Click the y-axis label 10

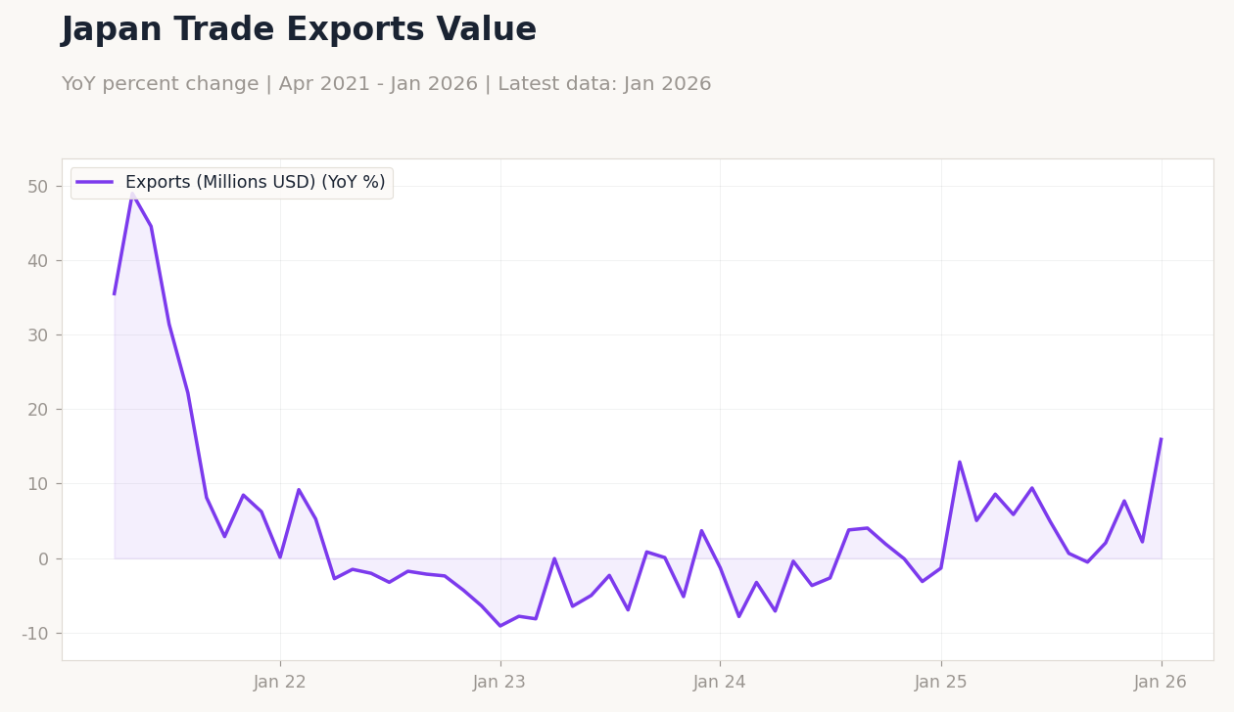coord(37,484)
